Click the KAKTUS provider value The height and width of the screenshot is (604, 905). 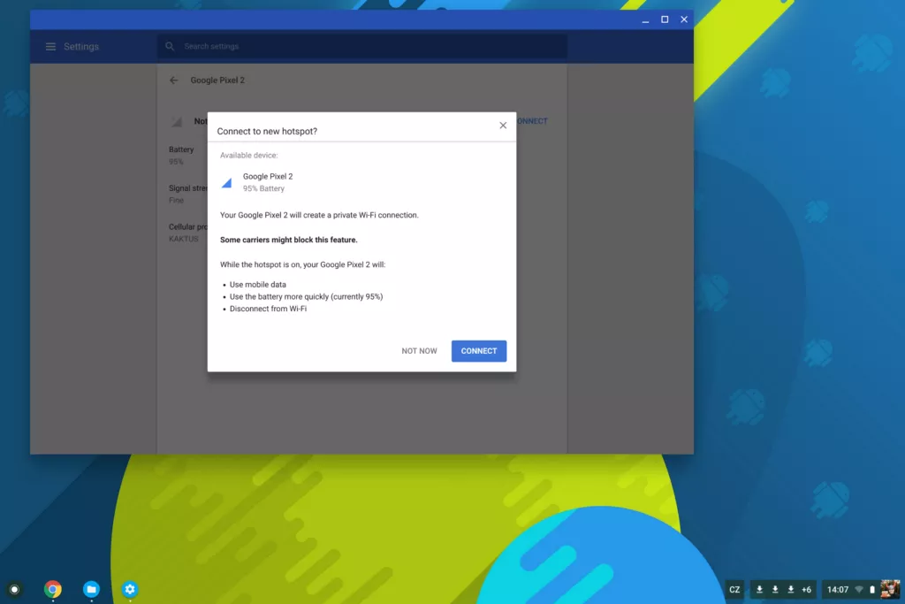pyautogui.click(x=184, y=239)
